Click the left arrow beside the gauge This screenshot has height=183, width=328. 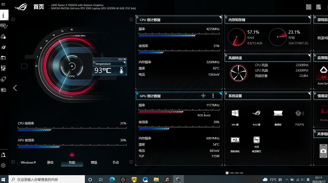coord(15,88)
